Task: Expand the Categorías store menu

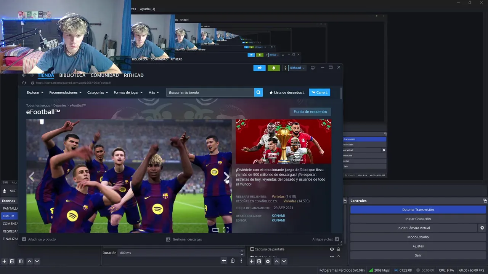Action: click(98, 92)
